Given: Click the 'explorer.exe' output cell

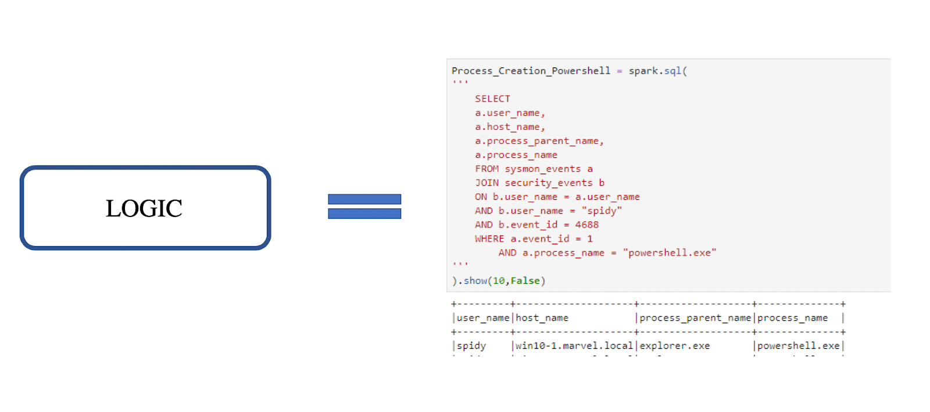Looking at the screenshot, I should [x=675, y=346].
